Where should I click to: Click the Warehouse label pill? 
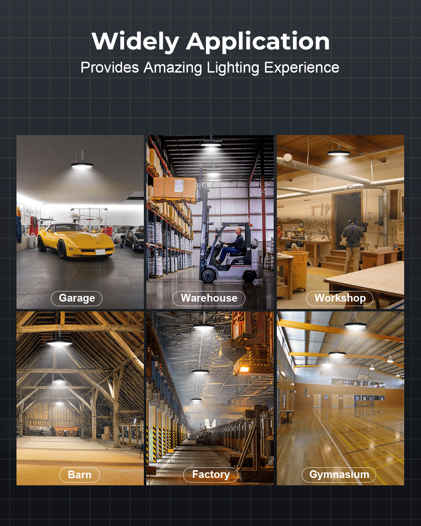(x=209, y=298)
